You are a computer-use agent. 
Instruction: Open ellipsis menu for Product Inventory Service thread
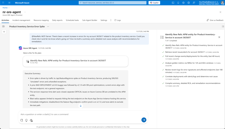(48, 26)
